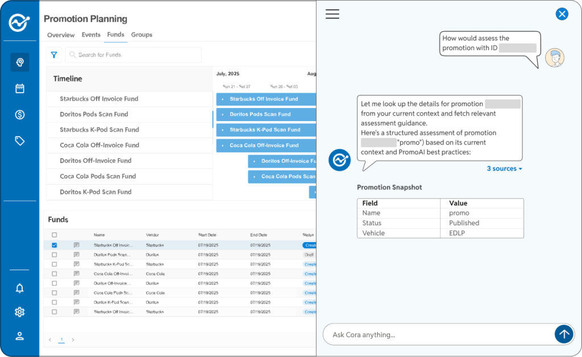This screenshot has height=357, width=582.
Task: Select the Funds tab
Action: pyautogui.click(x=116, y=35)
